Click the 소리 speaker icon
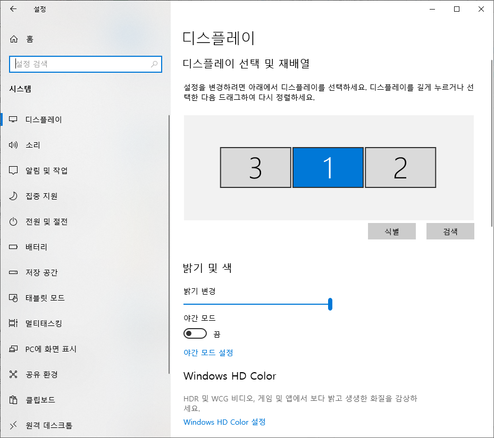This screenshot has height=438, width=494. coord(13,145)
